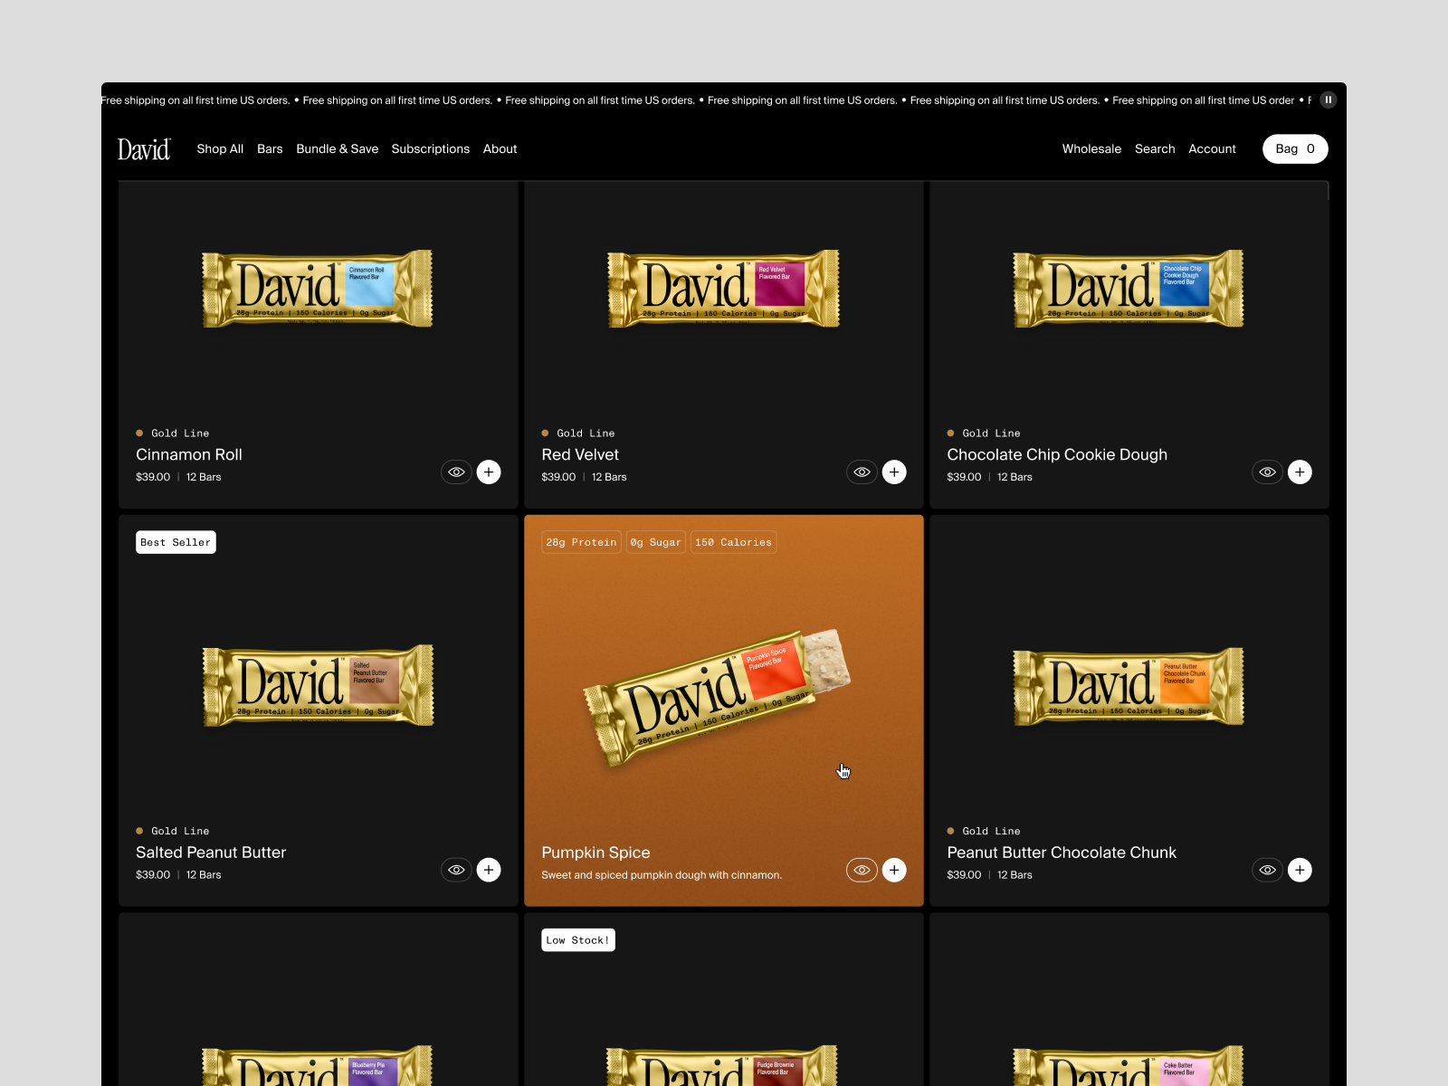Open the shopping Bag
Image resolution: width=1448 pixels, height=1086 pixels.
coord(1295,148)
